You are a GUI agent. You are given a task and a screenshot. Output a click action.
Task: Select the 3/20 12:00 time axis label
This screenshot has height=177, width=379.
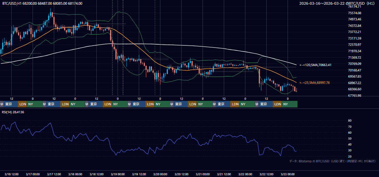tap(181, 174)
